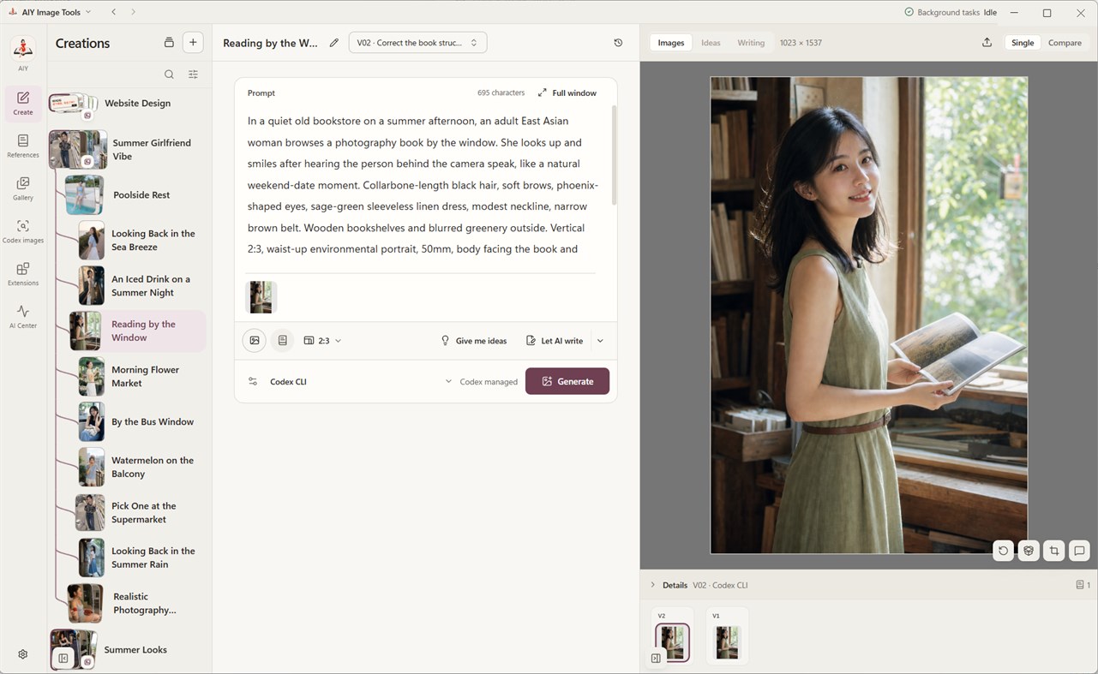This screenshot has width=1098, height=674.
Task: Click Let AI write
Action: point(555,341)
